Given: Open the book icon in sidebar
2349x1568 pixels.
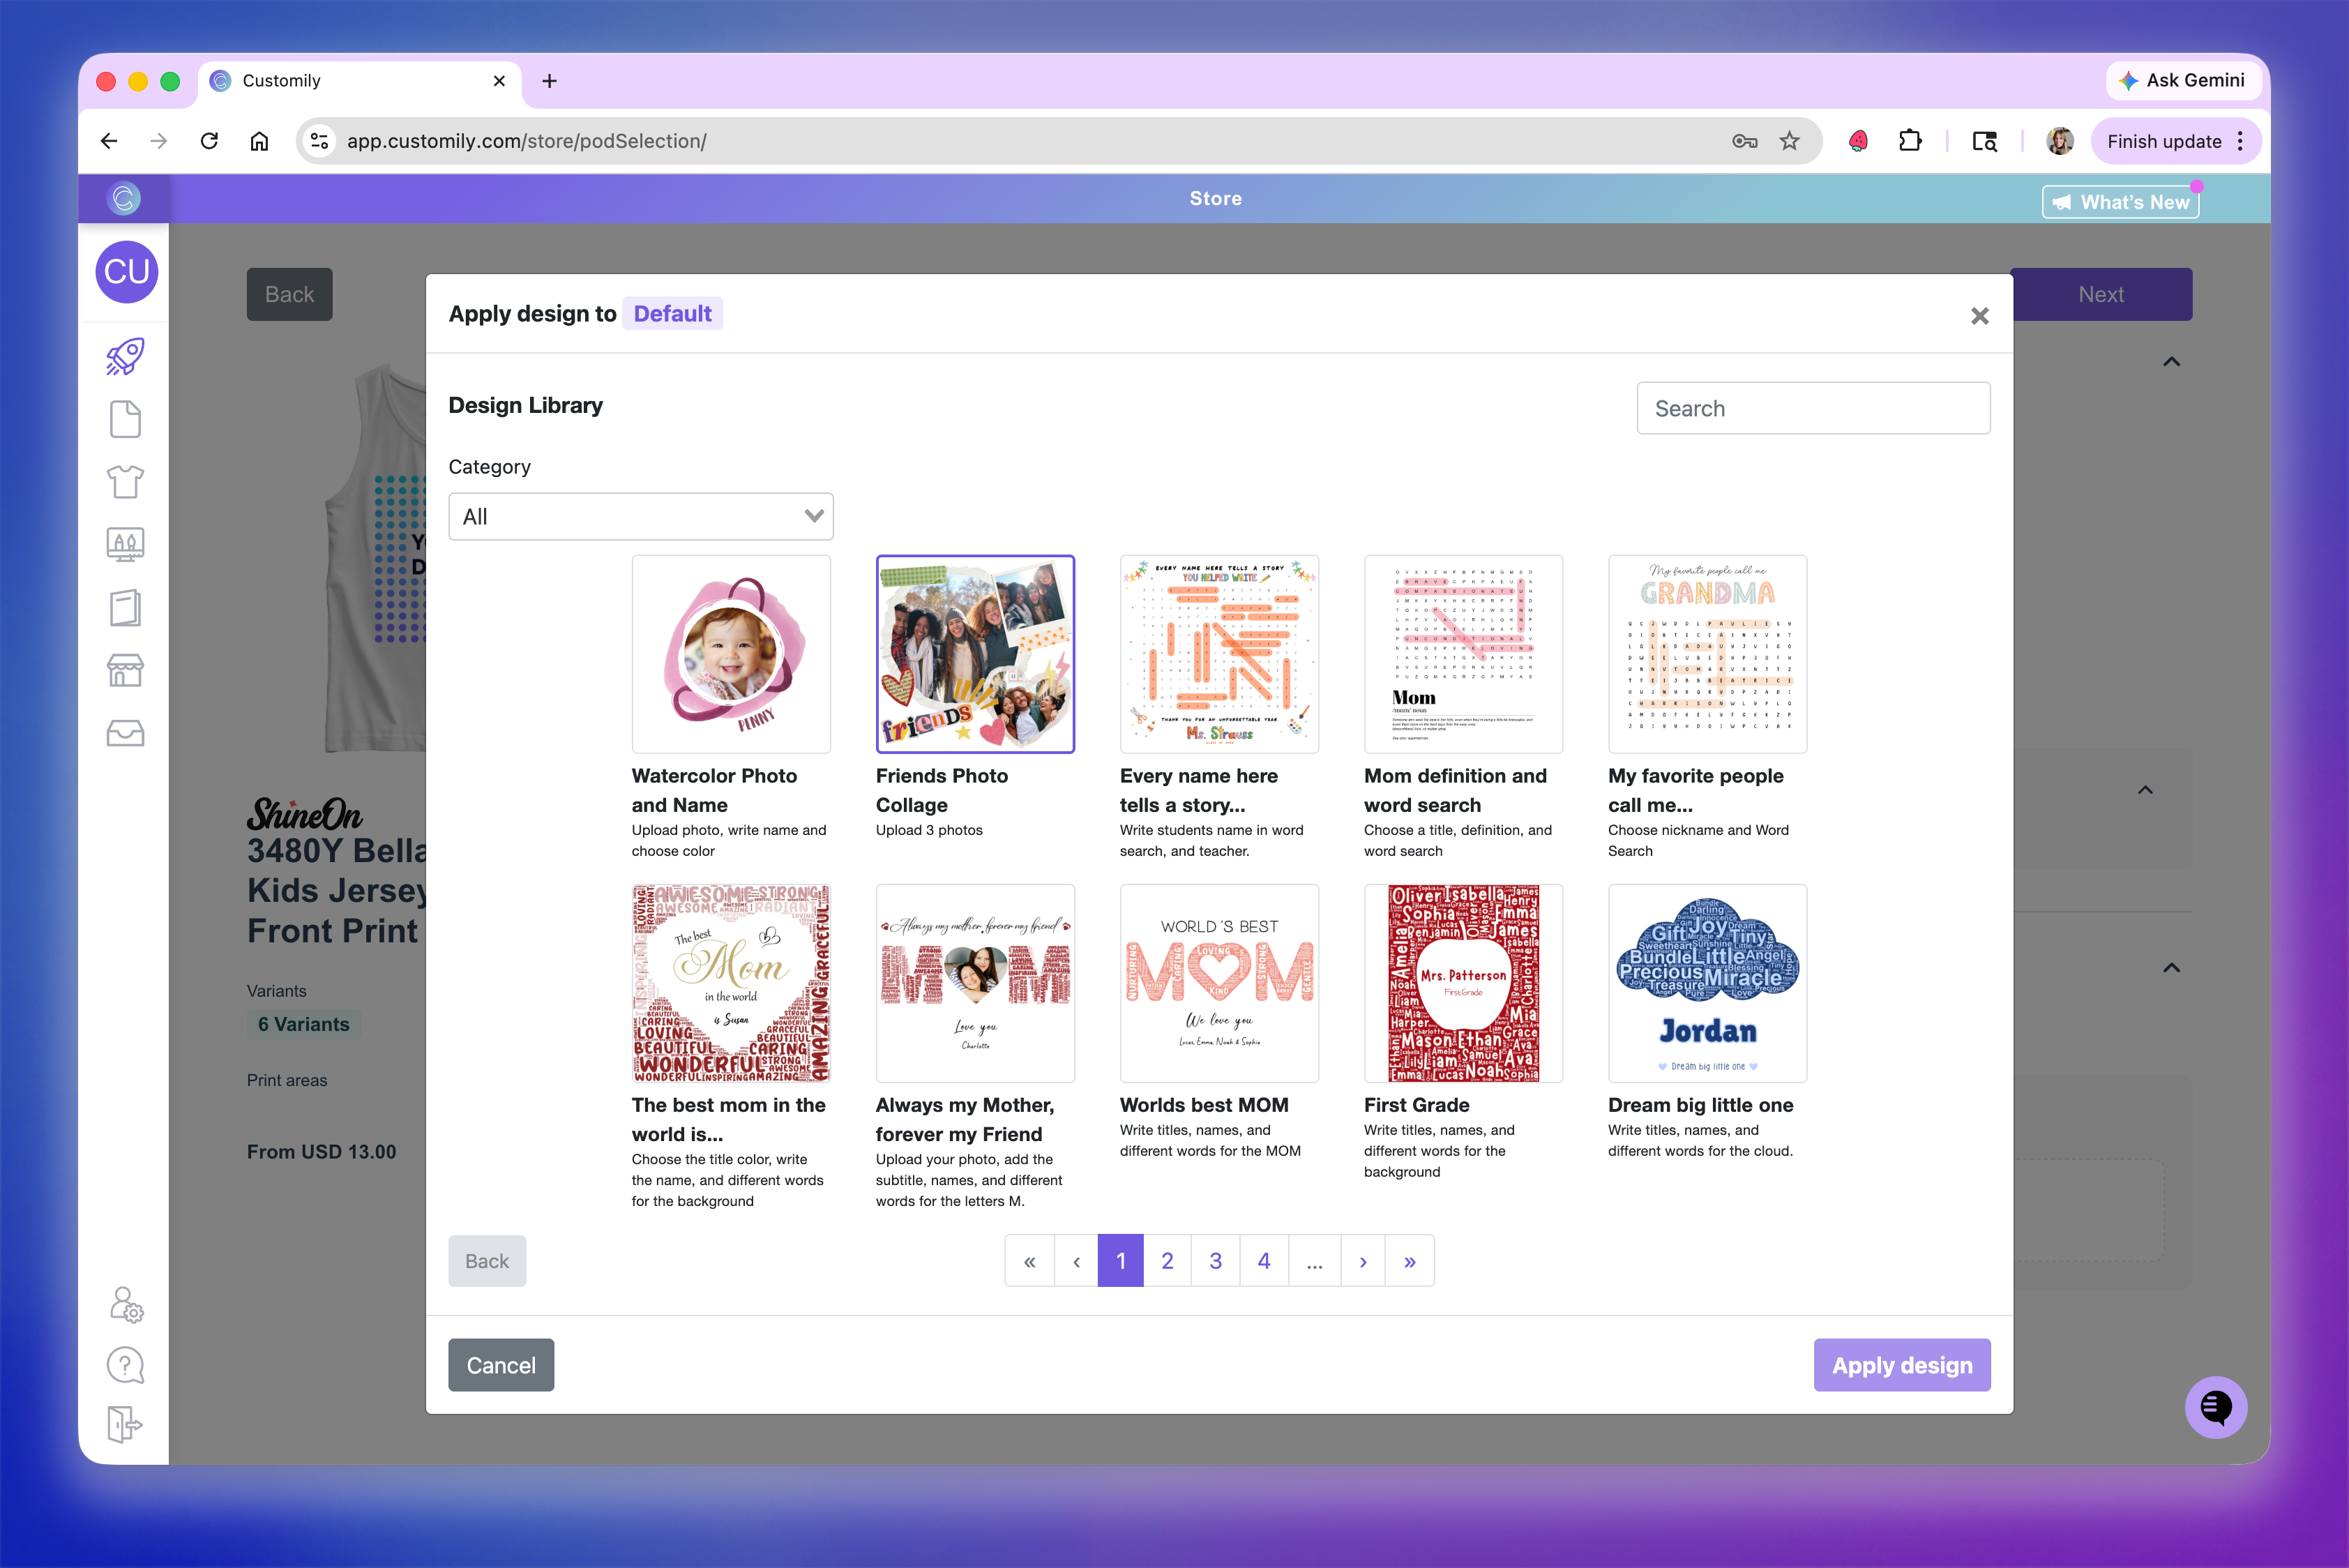Looking at the screenshot, I should coord(125,607).
